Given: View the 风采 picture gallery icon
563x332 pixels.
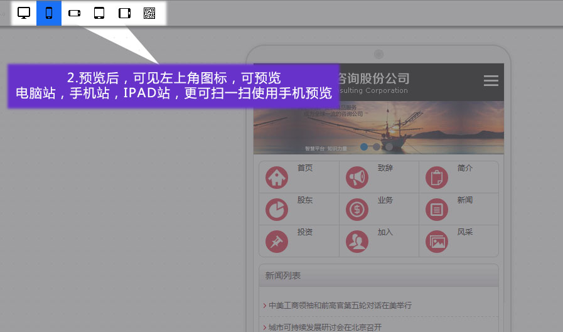Looking at the screenshot, I should click(x=437, y=242).
